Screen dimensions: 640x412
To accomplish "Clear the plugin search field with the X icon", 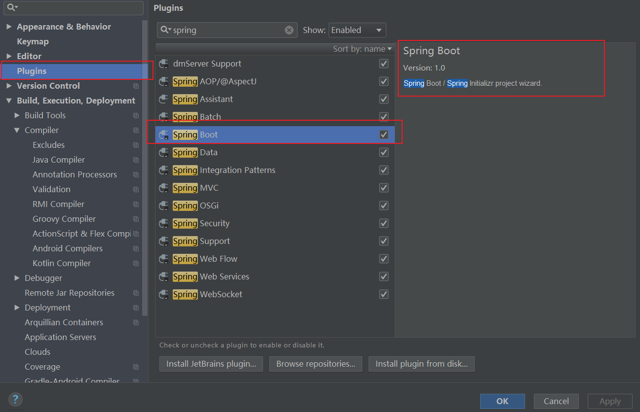I will coord(289,30).
